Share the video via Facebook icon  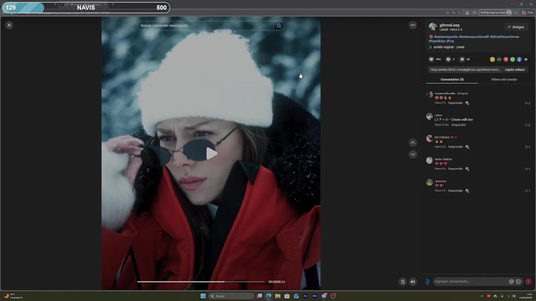click(519, 59)
